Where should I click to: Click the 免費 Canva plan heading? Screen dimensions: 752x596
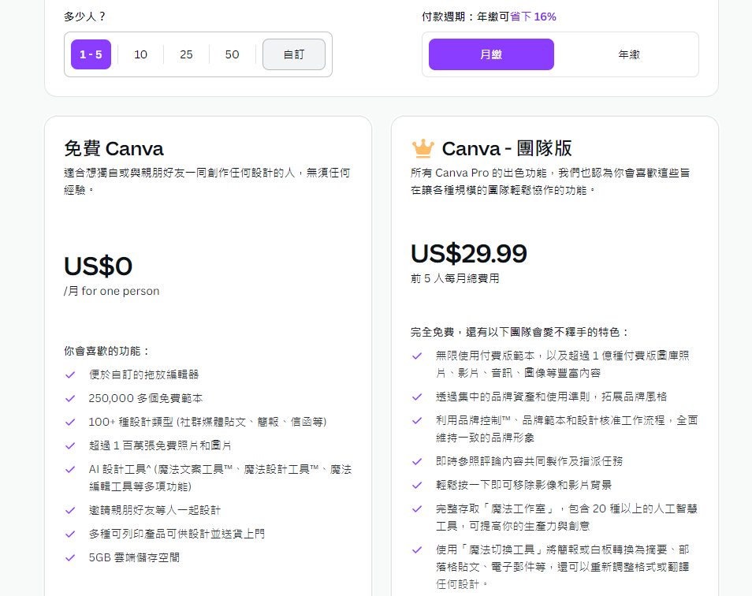pos(114,149)
